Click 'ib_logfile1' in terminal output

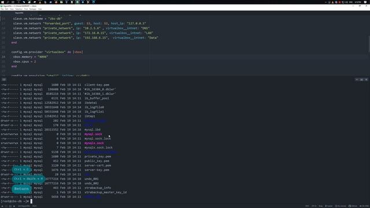click(94, 112)
